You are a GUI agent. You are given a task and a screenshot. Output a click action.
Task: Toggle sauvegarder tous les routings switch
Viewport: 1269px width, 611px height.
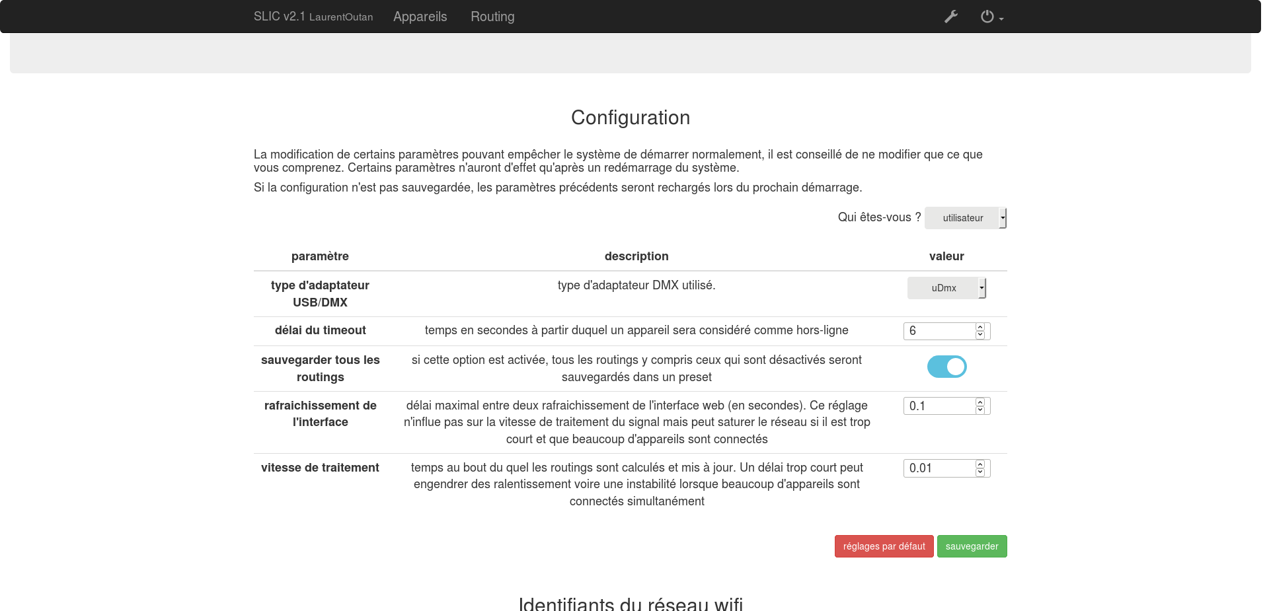[x=946, y=367]
